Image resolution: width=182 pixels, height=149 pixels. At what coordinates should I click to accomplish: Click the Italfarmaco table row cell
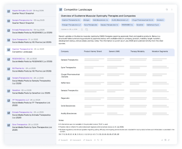[x=66, y=83]
